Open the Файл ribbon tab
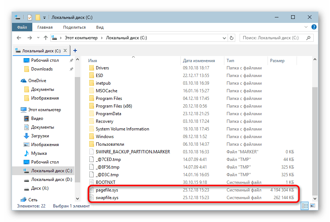 pyautogui.click(x=22, y=27)
